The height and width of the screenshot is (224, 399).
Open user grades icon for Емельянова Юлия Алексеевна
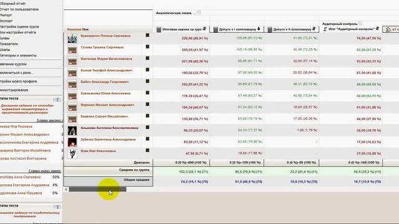[147, 93]
